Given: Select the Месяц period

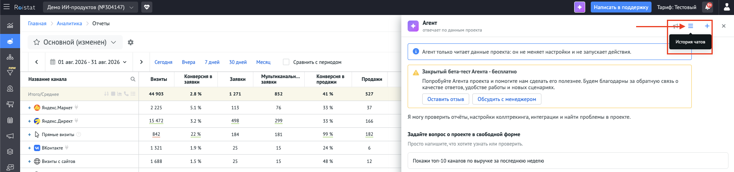Looking at the screenshot, I should (x=263, y=62).
